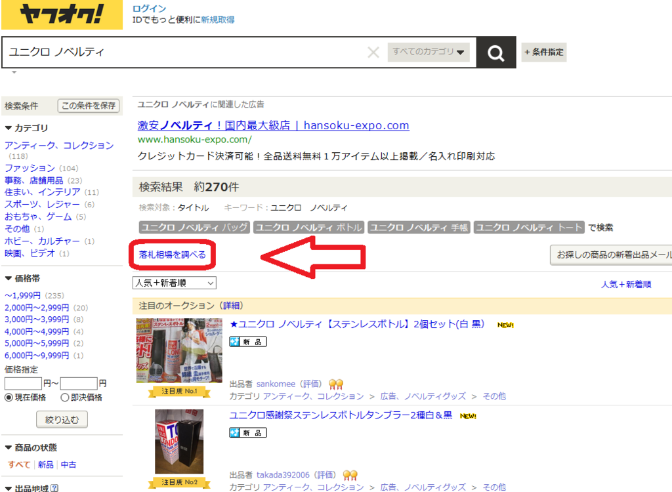672x492 pixels.
Task: Select the 即決価格 radio button
Action: pos(65,398)
